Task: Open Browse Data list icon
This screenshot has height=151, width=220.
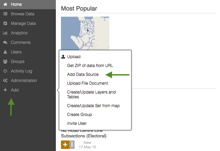Action: pyautogui.click(x=5, y=14)
